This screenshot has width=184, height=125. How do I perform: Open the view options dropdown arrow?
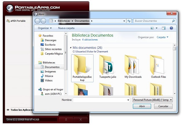[156, 28]
